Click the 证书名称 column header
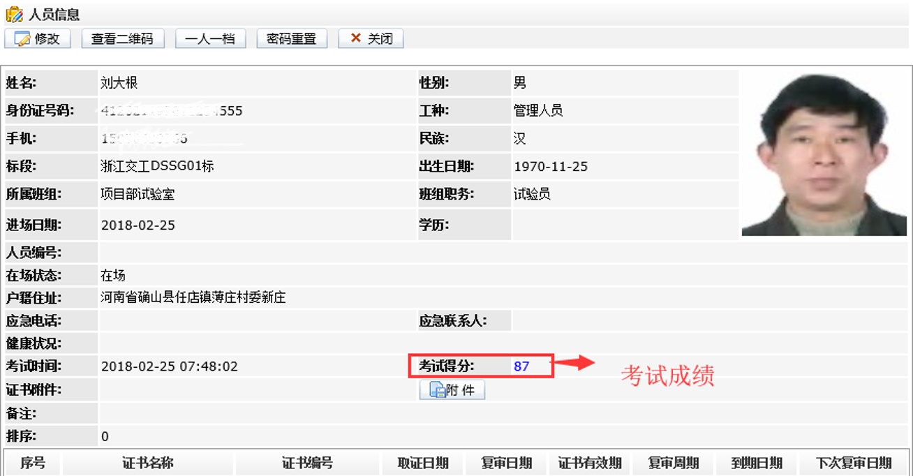This screenshot has height=476, width=913. coord(148,463)
